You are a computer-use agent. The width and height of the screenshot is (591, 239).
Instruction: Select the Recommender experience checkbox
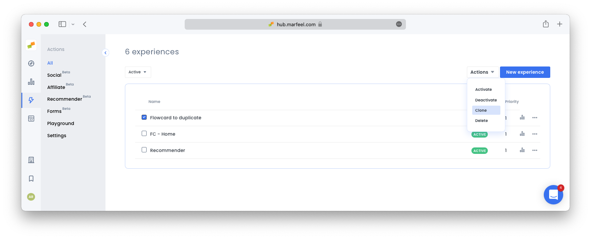[x=144, y=150]
